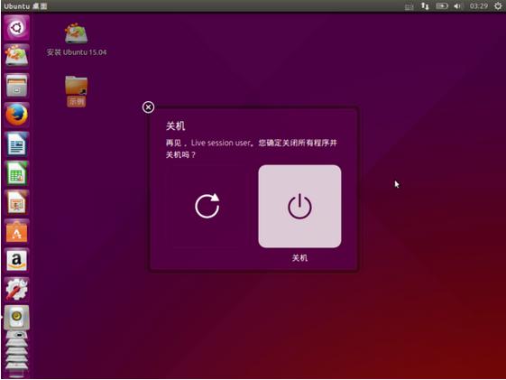Screen dimensions: 506x380
Task: Close the shutdown dialog with the X
Action: 148,107
